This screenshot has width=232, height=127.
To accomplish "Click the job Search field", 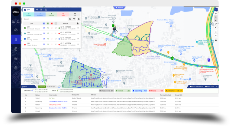I will 45,19.
